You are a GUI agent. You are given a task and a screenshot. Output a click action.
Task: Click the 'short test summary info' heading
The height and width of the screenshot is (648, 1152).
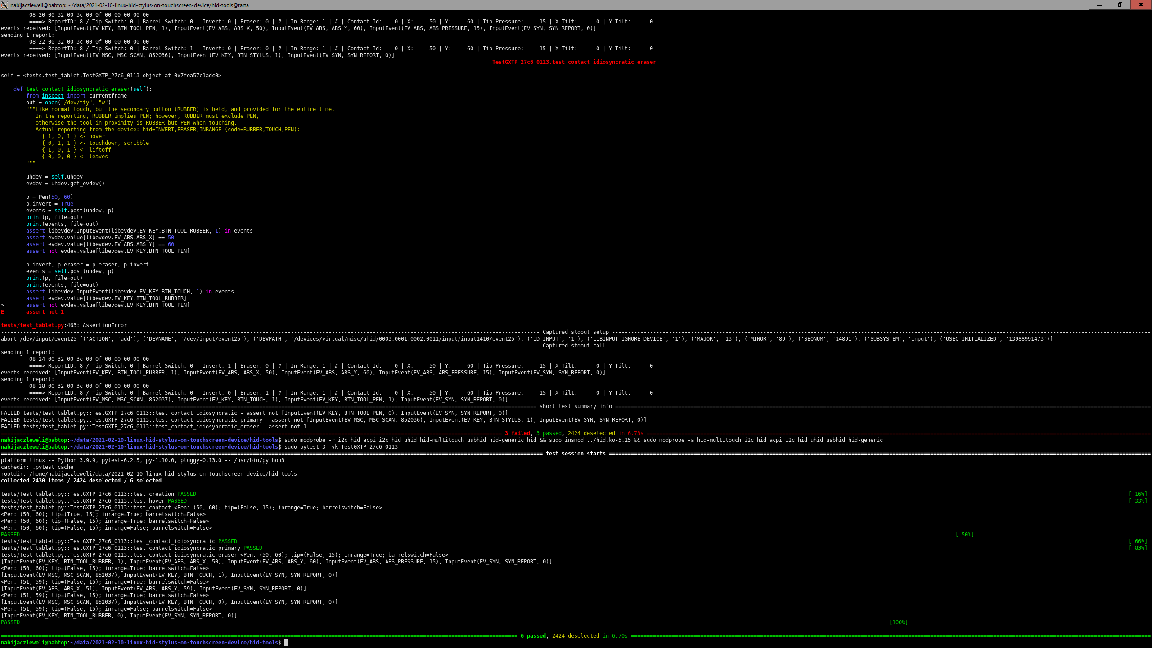click(576, 406)
